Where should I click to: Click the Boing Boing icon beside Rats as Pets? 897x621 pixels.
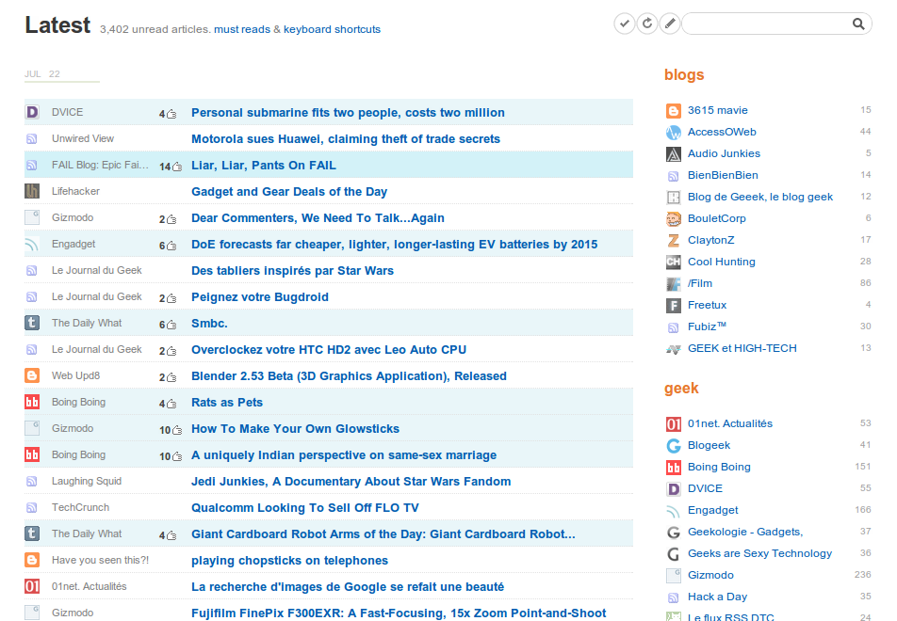(32, 402)
